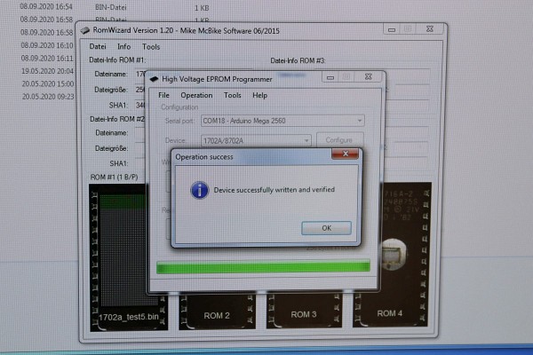
Task: Expand the Device 1702A/8702A dropdown
Action: (306, 140)
